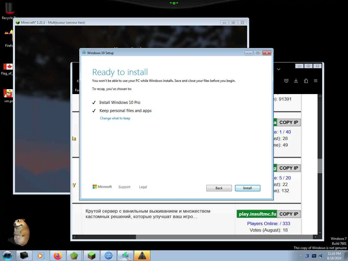This screenshot has width=348, height=261.
Task: Click the Russian server description text
Action: (148, 214)
